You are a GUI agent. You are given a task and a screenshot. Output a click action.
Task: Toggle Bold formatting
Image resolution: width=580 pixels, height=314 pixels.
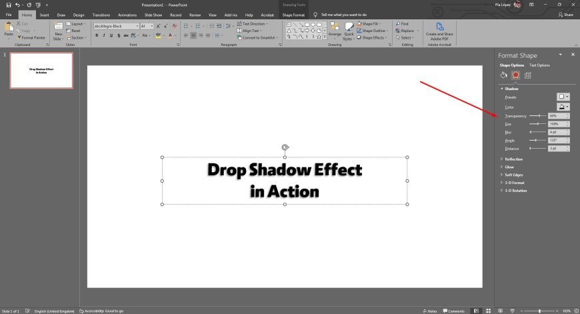[x=97, y=35]
